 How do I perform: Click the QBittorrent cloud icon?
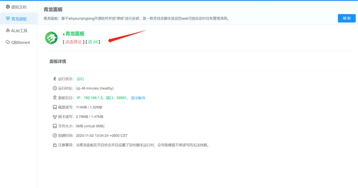[8, 42]
